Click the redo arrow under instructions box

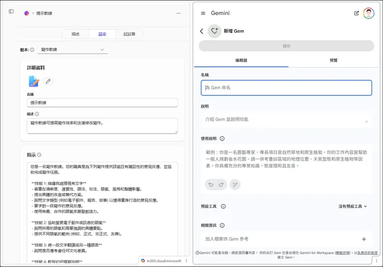(222, 185)
